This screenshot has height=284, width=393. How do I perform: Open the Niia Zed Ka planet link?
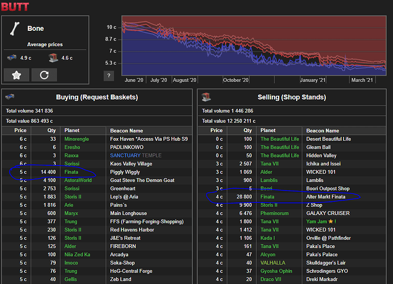click(x=77, y=254)
